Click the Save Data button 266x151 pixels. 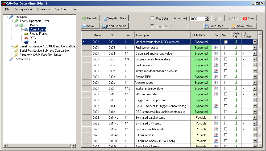(x=216, y=26)
